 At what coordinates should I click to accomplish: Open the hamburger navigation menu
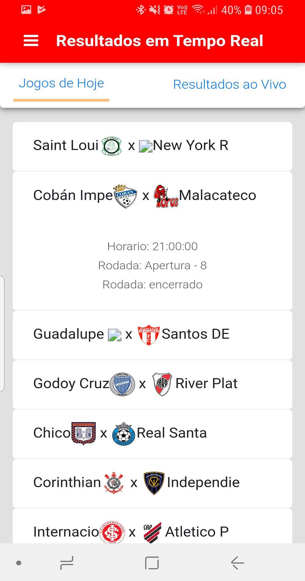(x=31, y=41)
